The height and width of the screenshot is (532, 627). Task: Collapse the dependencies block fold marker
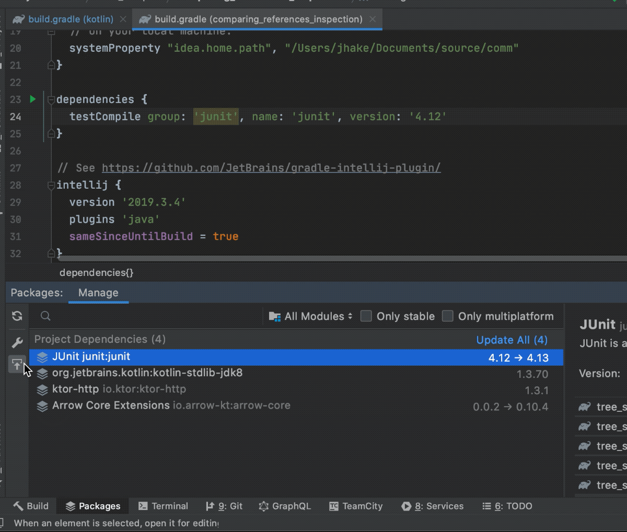pyautogui.click(x=51, y=99)
